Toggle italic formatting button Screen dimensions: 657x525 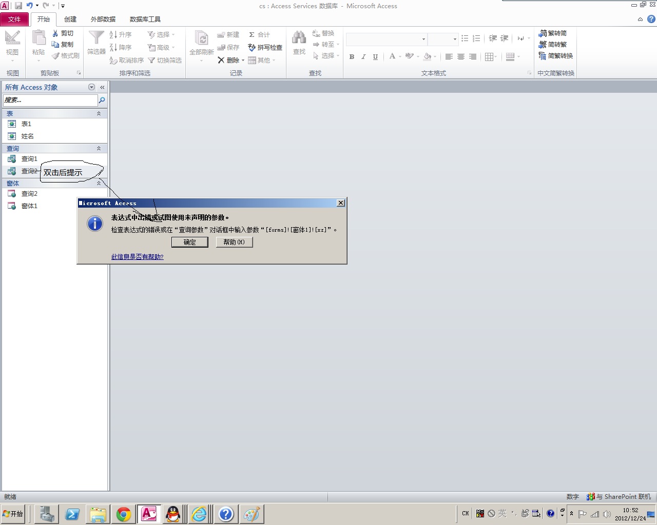tap(363, 56)
